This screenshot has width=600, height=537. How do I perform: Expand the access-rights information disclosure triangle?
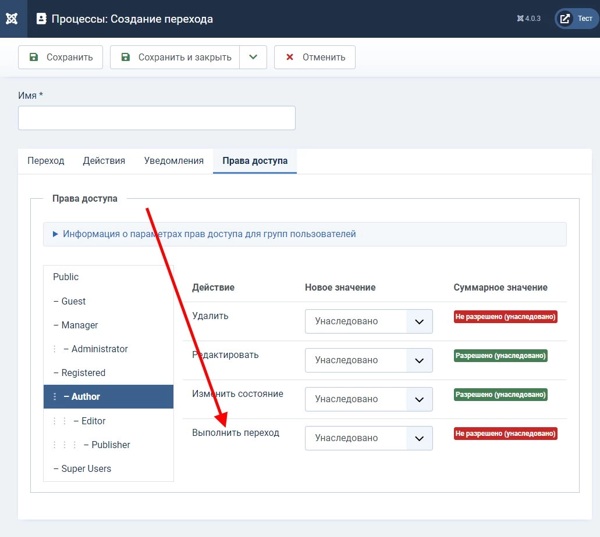coord(55,234)
